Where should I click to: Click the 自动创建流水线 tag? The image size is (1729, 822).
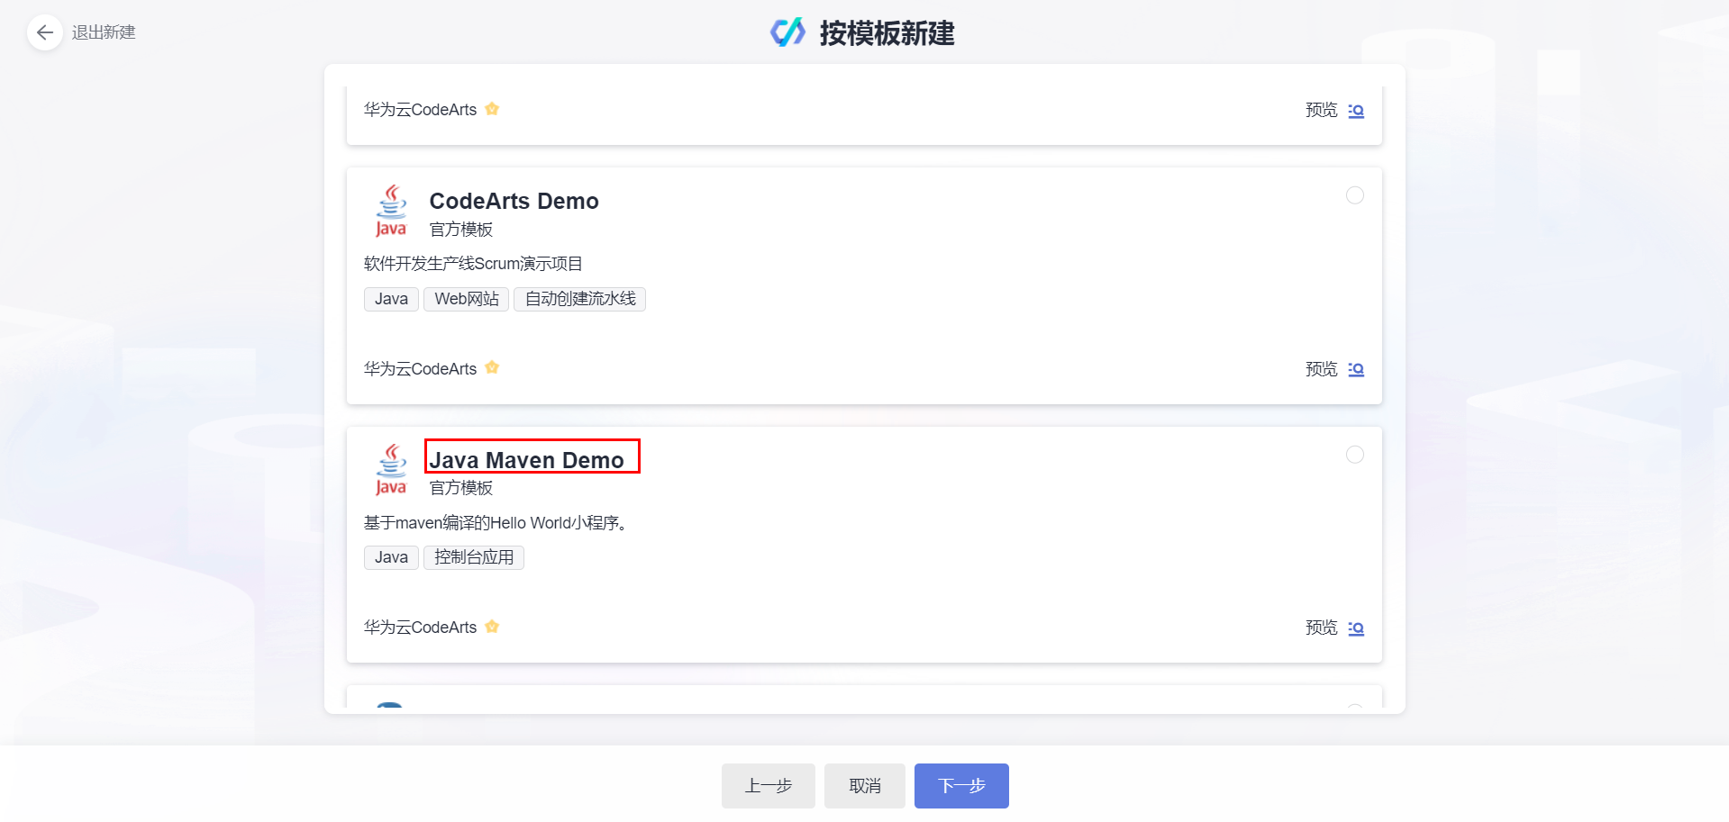pyautogui.click(x=579, y=299)
